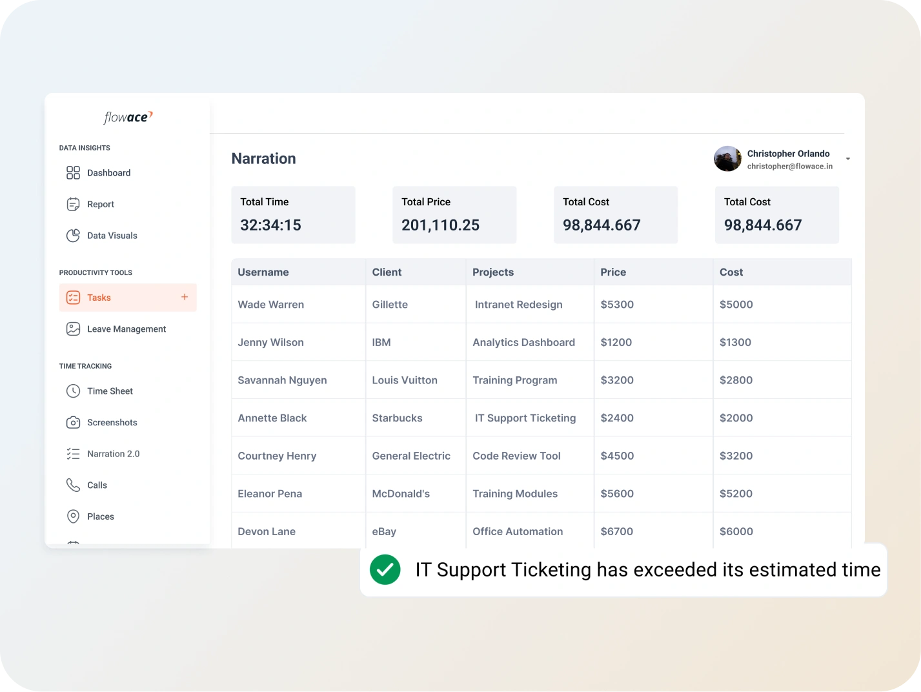
Task: Click Christopher Orlando's profile avatar
Action: coord(727,159)
